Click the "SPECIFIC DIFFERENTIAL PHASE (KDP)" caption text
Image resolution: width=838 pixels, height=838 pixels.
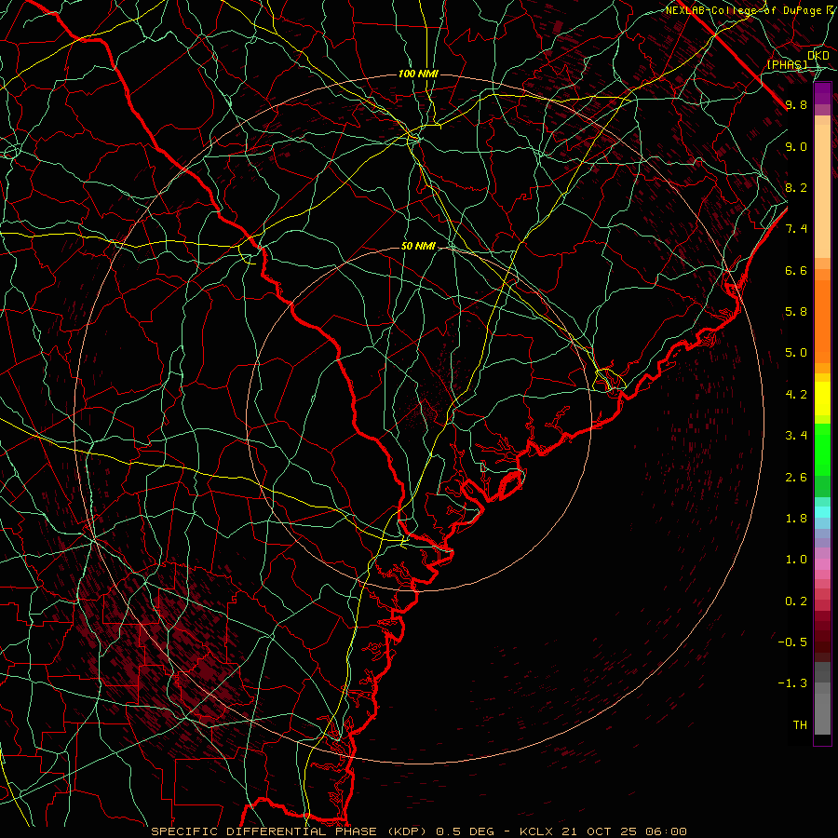(x=291, y=831)
